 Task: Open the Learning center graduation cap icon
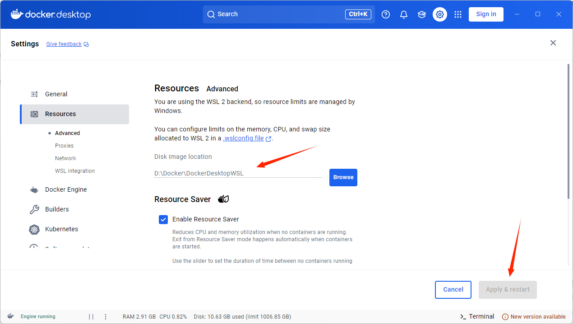[x=422, y=14]
